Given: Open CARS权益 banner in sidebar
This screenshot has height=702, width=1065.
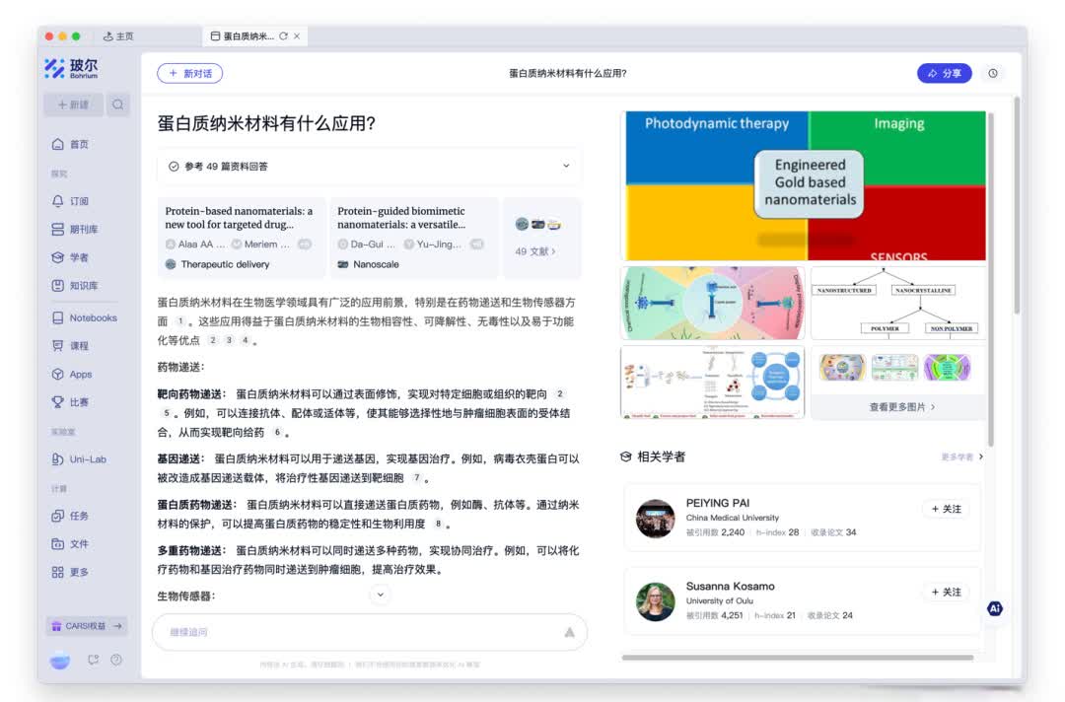Looking at the screenshot, I should (86, 626).
